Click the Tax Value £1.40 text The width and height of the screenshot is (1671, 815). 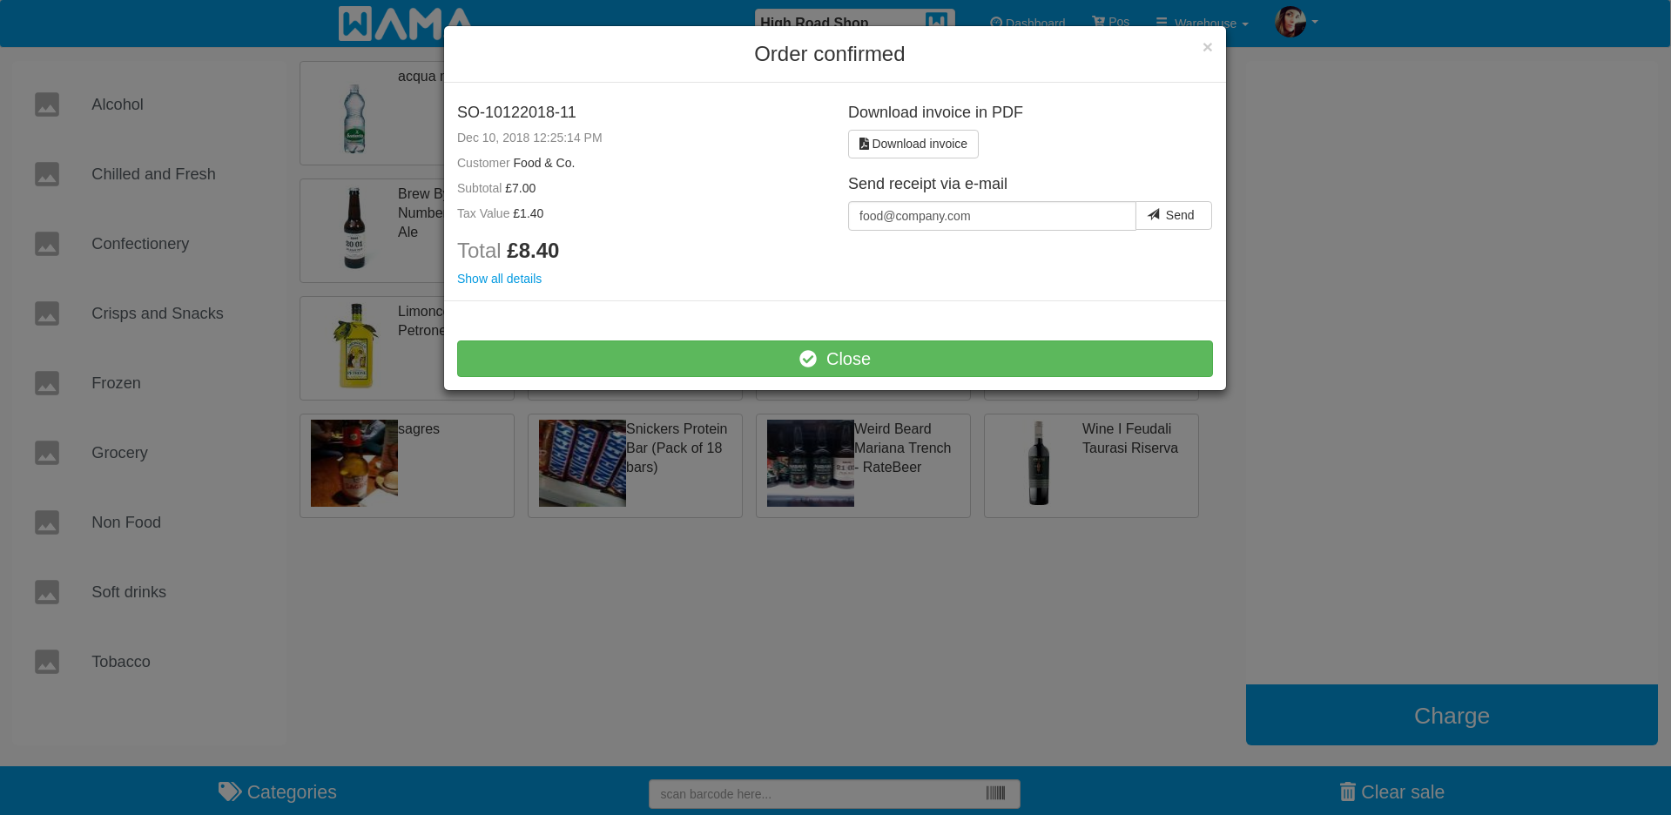pyautogui.click(x=500, y=213)
